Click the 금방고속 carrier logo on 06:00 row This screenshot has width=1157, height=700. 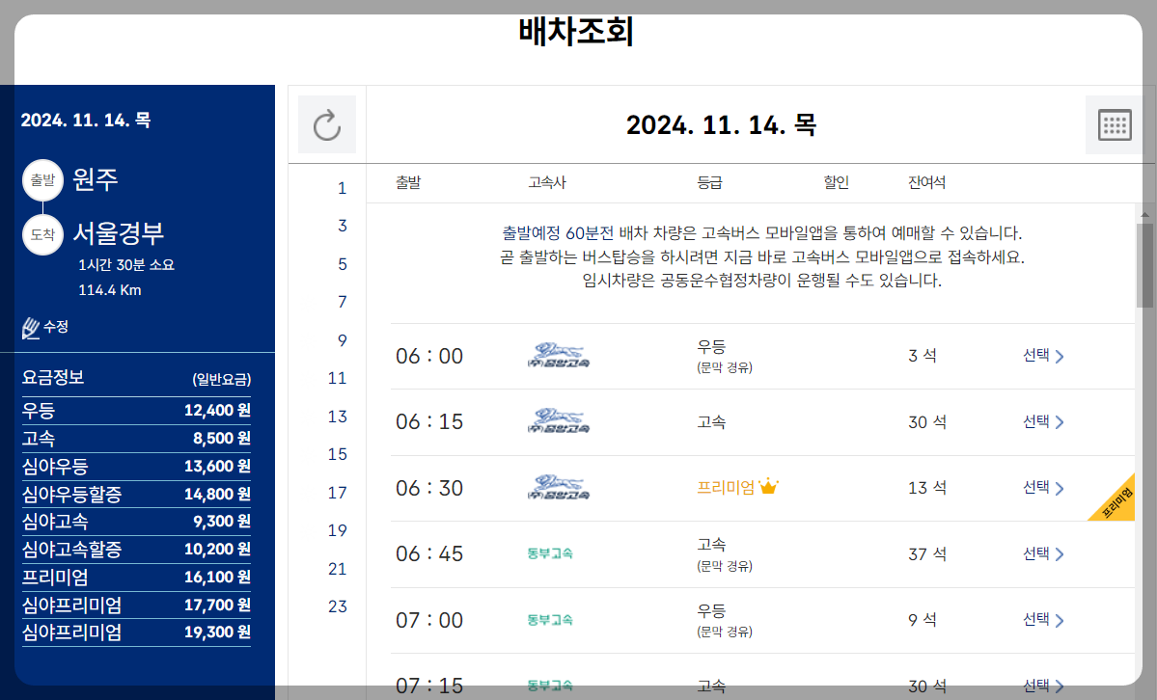(557, 355)
